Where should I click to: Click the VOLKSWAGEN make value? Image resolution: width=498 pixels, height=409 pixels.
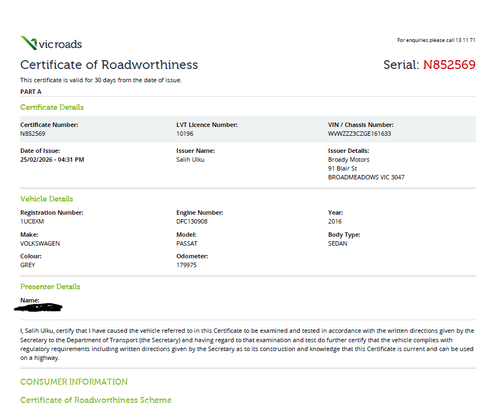tap(40, 243)
